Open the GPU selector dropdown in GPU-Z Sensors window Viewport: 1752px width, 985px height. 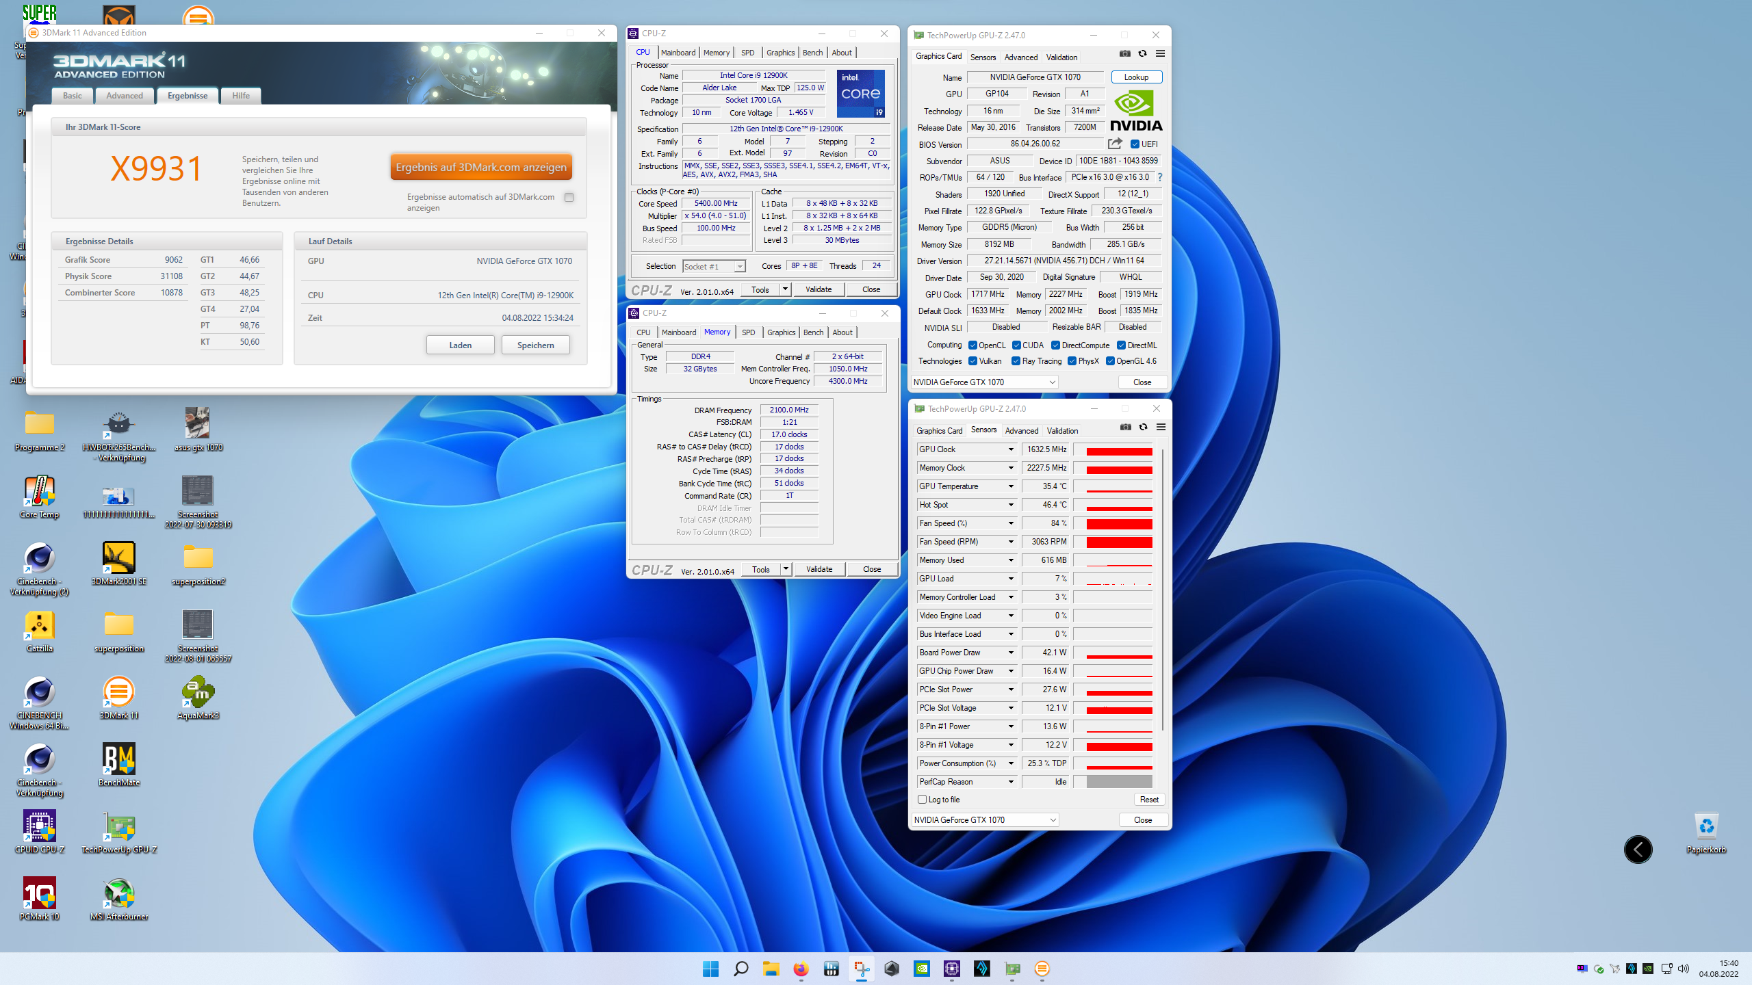pos(985,820)
